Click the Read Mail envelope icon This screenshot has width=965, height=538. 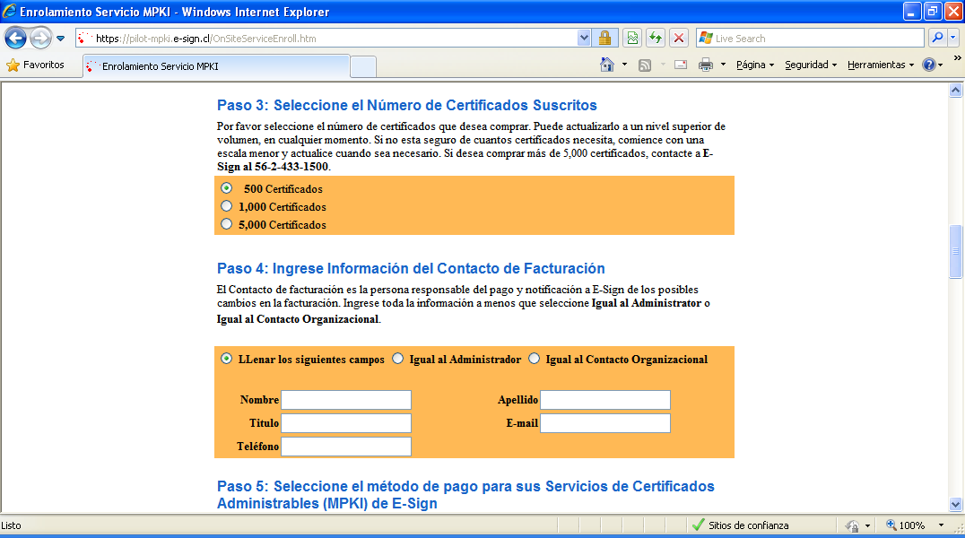pos(681,65)
